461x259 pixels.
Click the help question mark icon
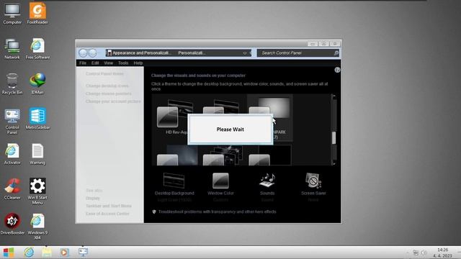pyautogui.click(x=337, y=70)
